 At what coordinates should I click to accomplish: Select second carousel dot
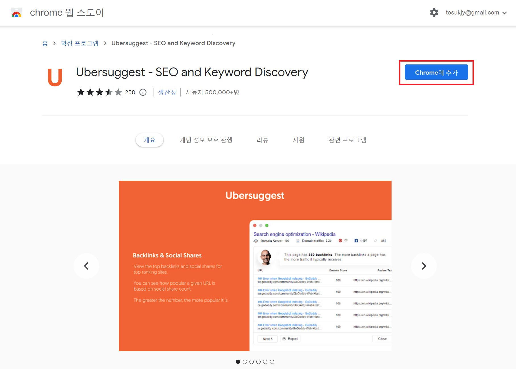245,362
